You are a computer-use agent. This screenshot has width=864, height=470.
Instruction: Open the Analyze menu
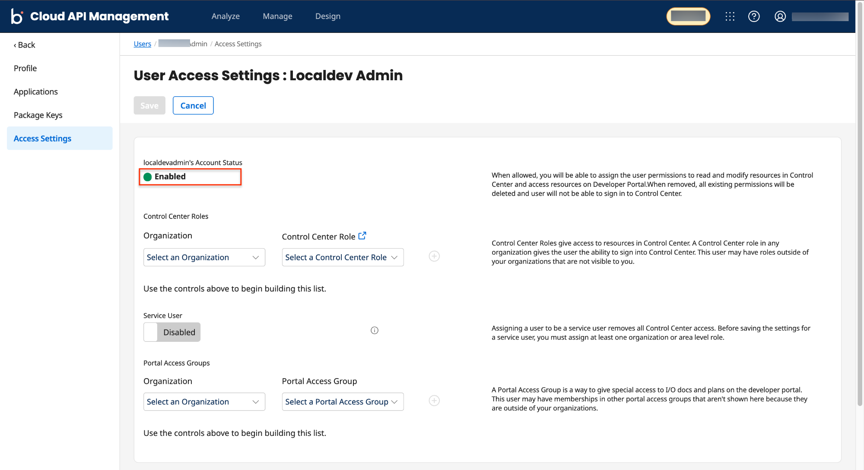(226, 16)
